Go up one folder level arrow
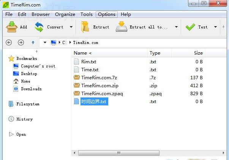Viewport: 229px width, 160px height. [33, 42]
